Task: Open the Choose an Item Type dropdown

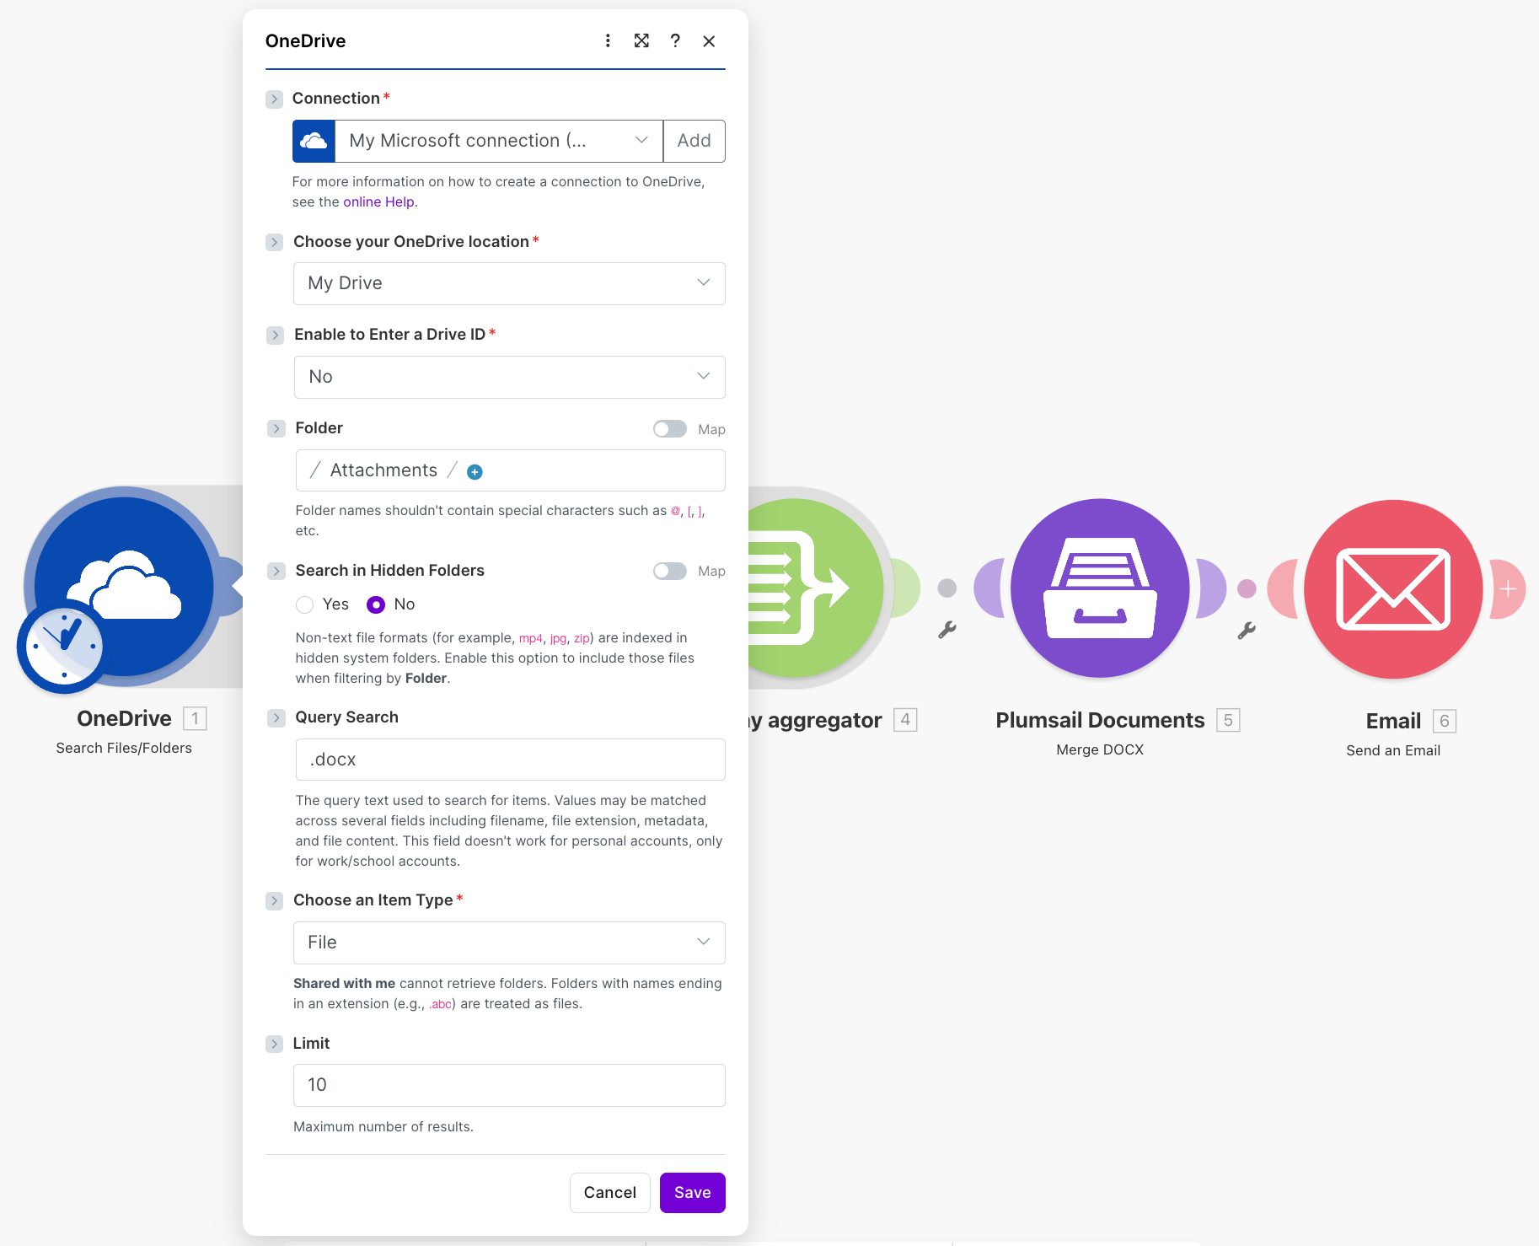Action: pyautogui.click(x=509, y=943)
